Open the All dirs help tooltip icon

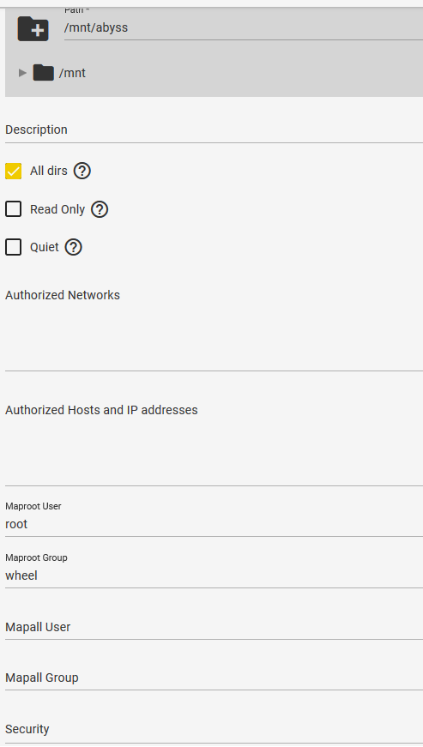tap(82, 171)
